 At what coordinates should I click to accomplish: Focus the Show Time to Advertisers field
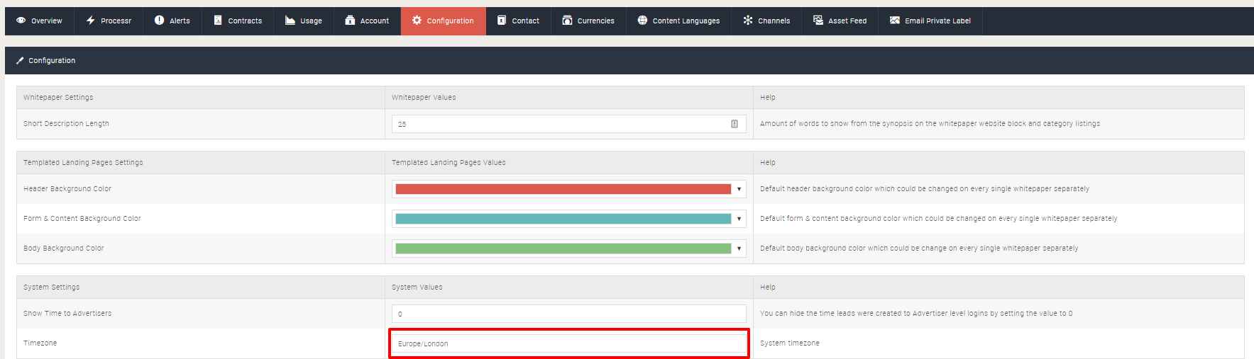point(568,314)
